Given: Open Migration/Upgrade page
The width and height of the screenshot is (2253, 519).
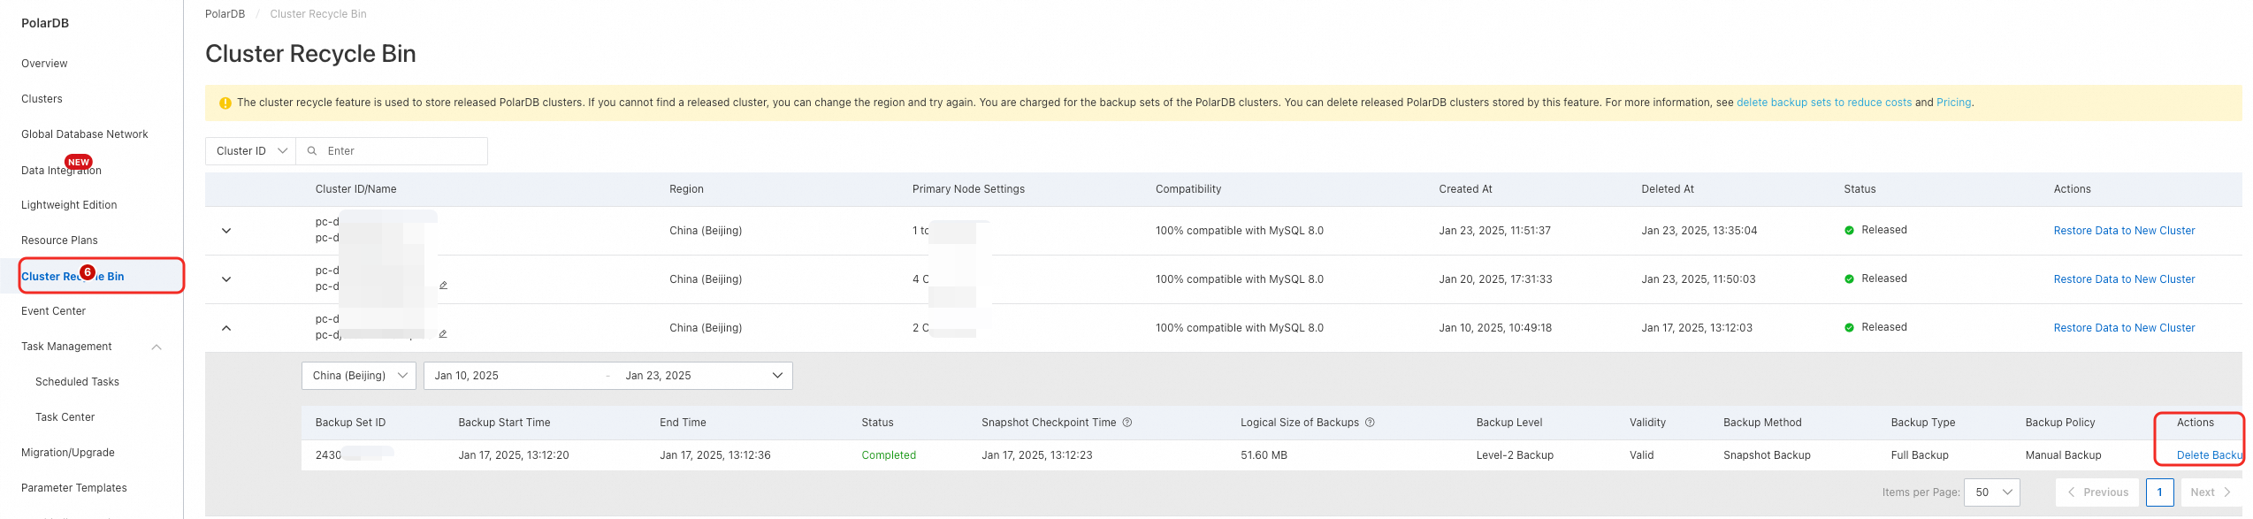Looking at the screenshot, I should point(68,453).
